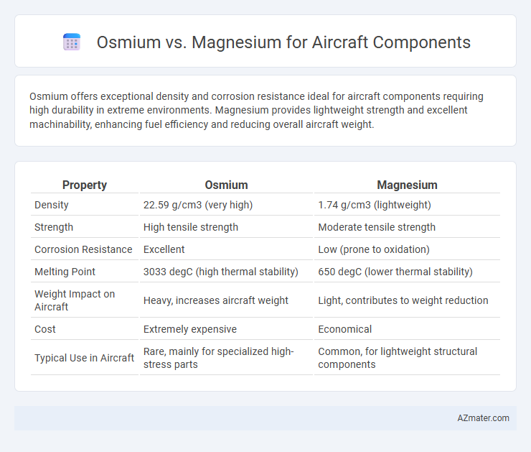Click the cell '22.59 g/cm3 (very high)'
Viewport: 531px width, 452px height.
(198, 205)
